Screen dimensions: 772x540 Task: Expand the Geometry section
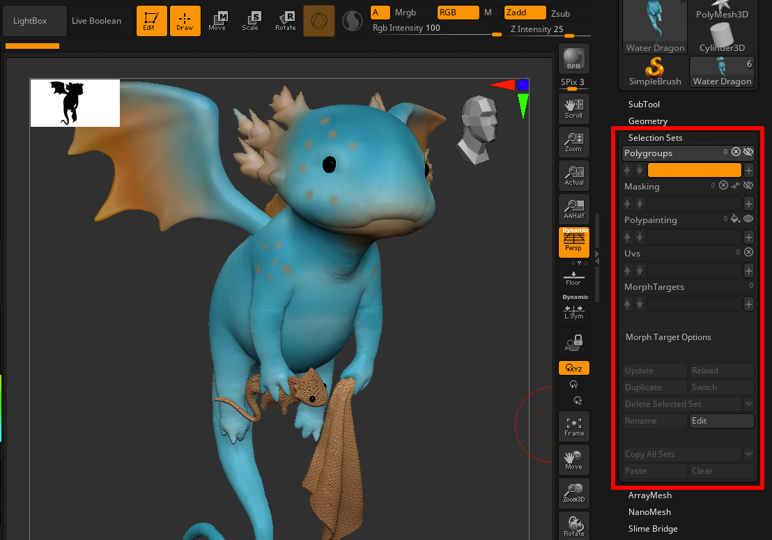[x=648, y=121]
